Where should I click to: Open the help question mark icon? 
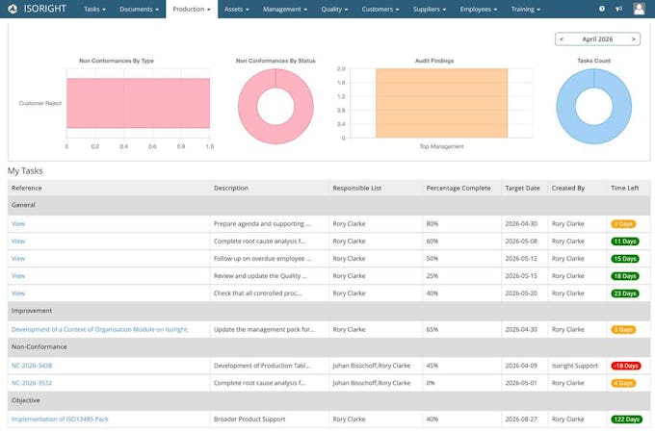[x=601, y=9]
